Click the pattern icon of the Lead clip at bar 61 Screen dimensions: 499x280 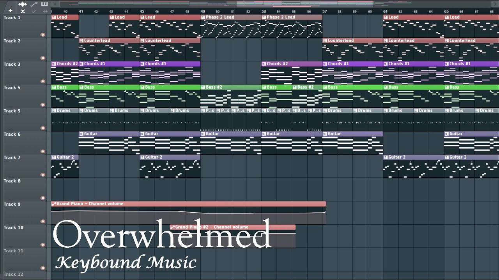pos(386,17)
